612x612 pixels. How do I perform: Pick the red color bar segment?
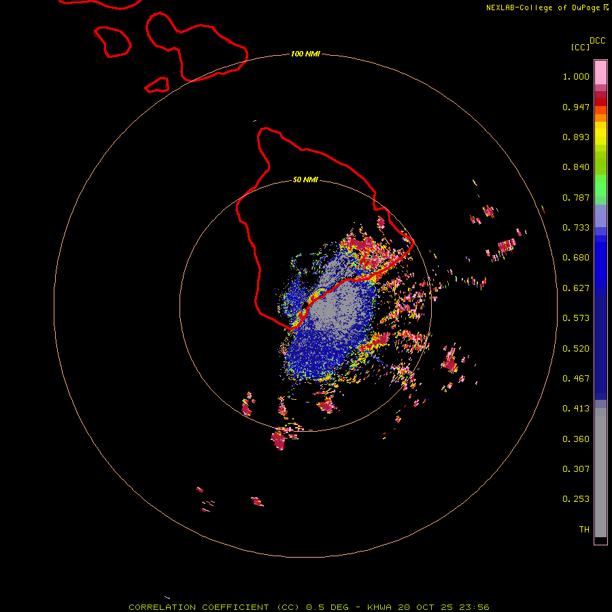pos(600,102)
